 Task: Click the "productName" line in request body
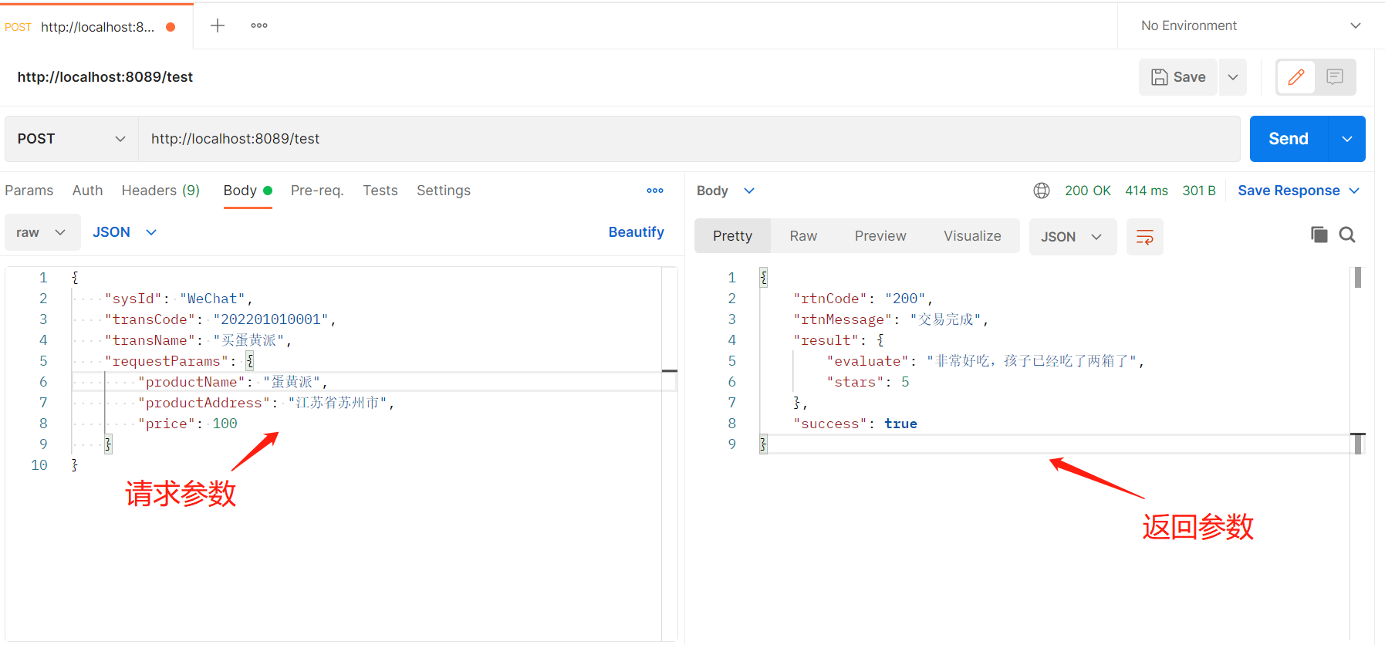coord(233,382)
